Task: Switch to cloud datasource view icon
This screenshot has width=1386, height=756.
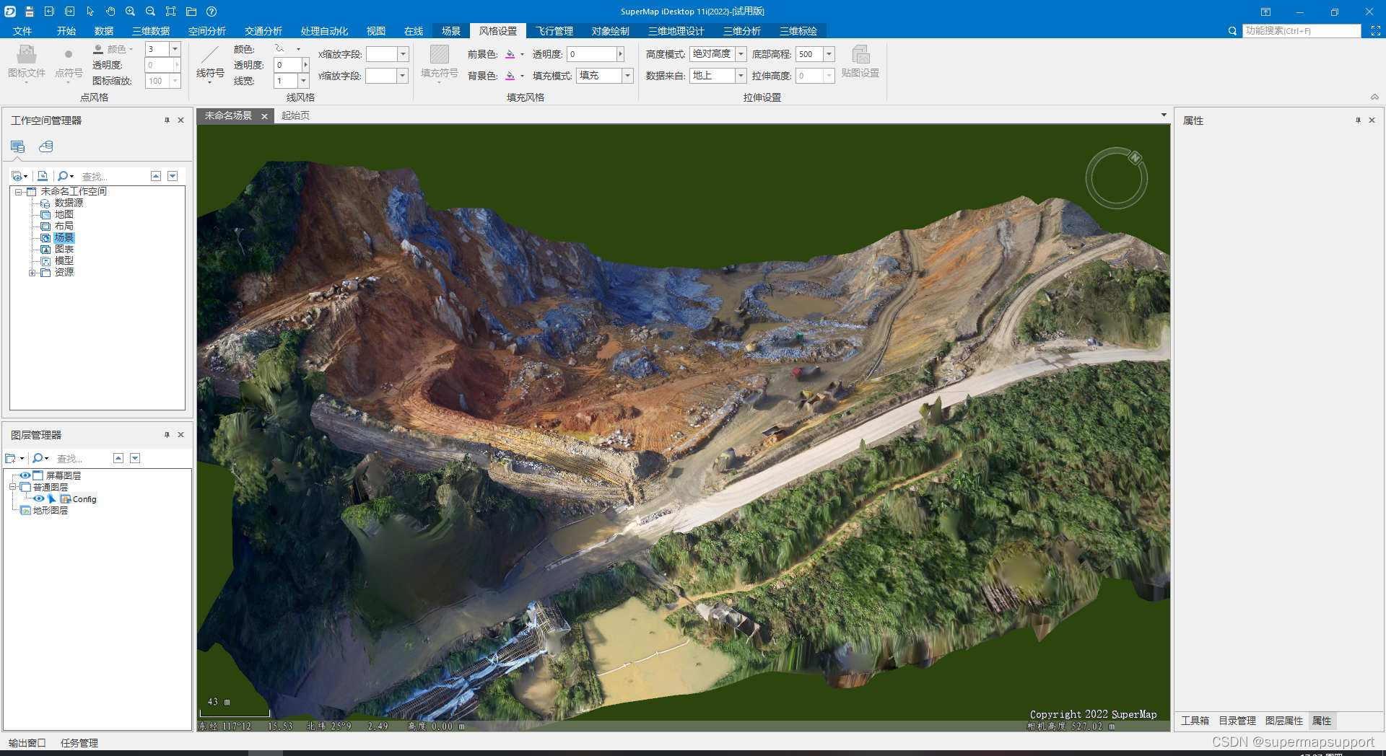Action: [x=46, y=146]
